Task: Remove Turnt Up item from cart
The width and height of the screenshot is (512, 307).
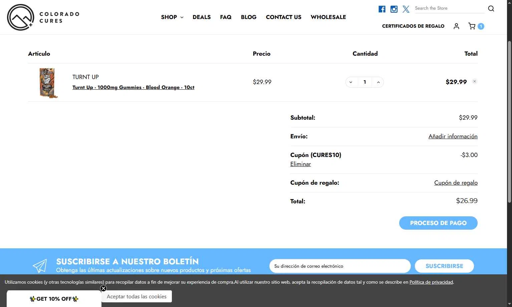Action: (x=475, y=81)
